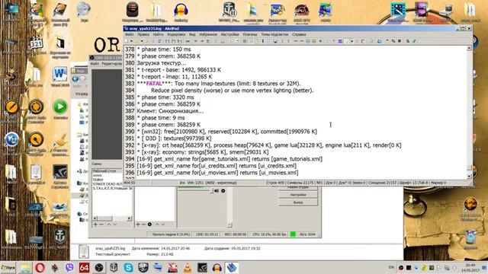Open World of Warships taskbar icon

[x=114, y=268]
